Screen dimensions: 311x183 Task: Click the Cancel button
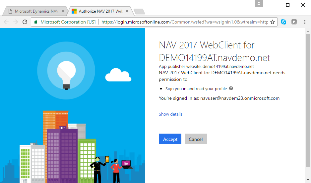pos(196,139)
